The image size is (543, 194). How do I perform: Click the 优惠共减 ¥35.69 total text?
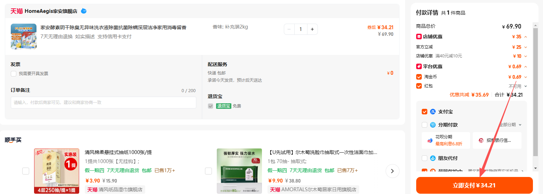469,95
